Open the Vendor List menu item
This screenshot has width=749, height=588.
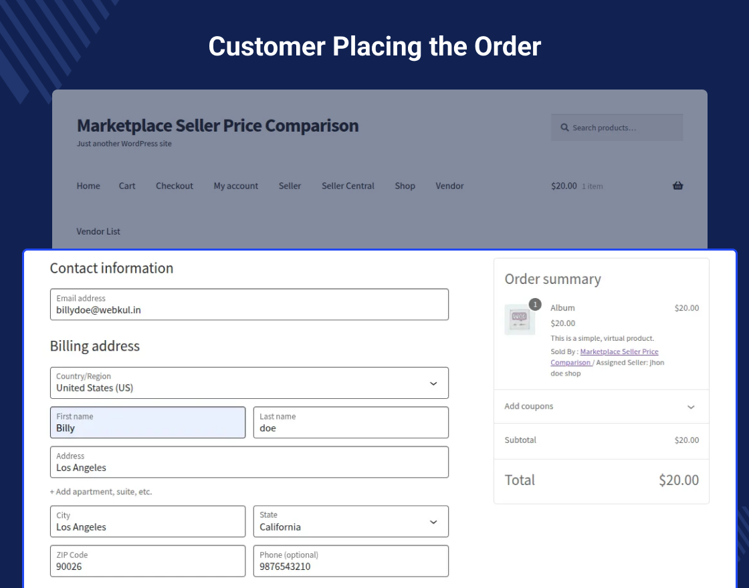[x=98, y=231]
